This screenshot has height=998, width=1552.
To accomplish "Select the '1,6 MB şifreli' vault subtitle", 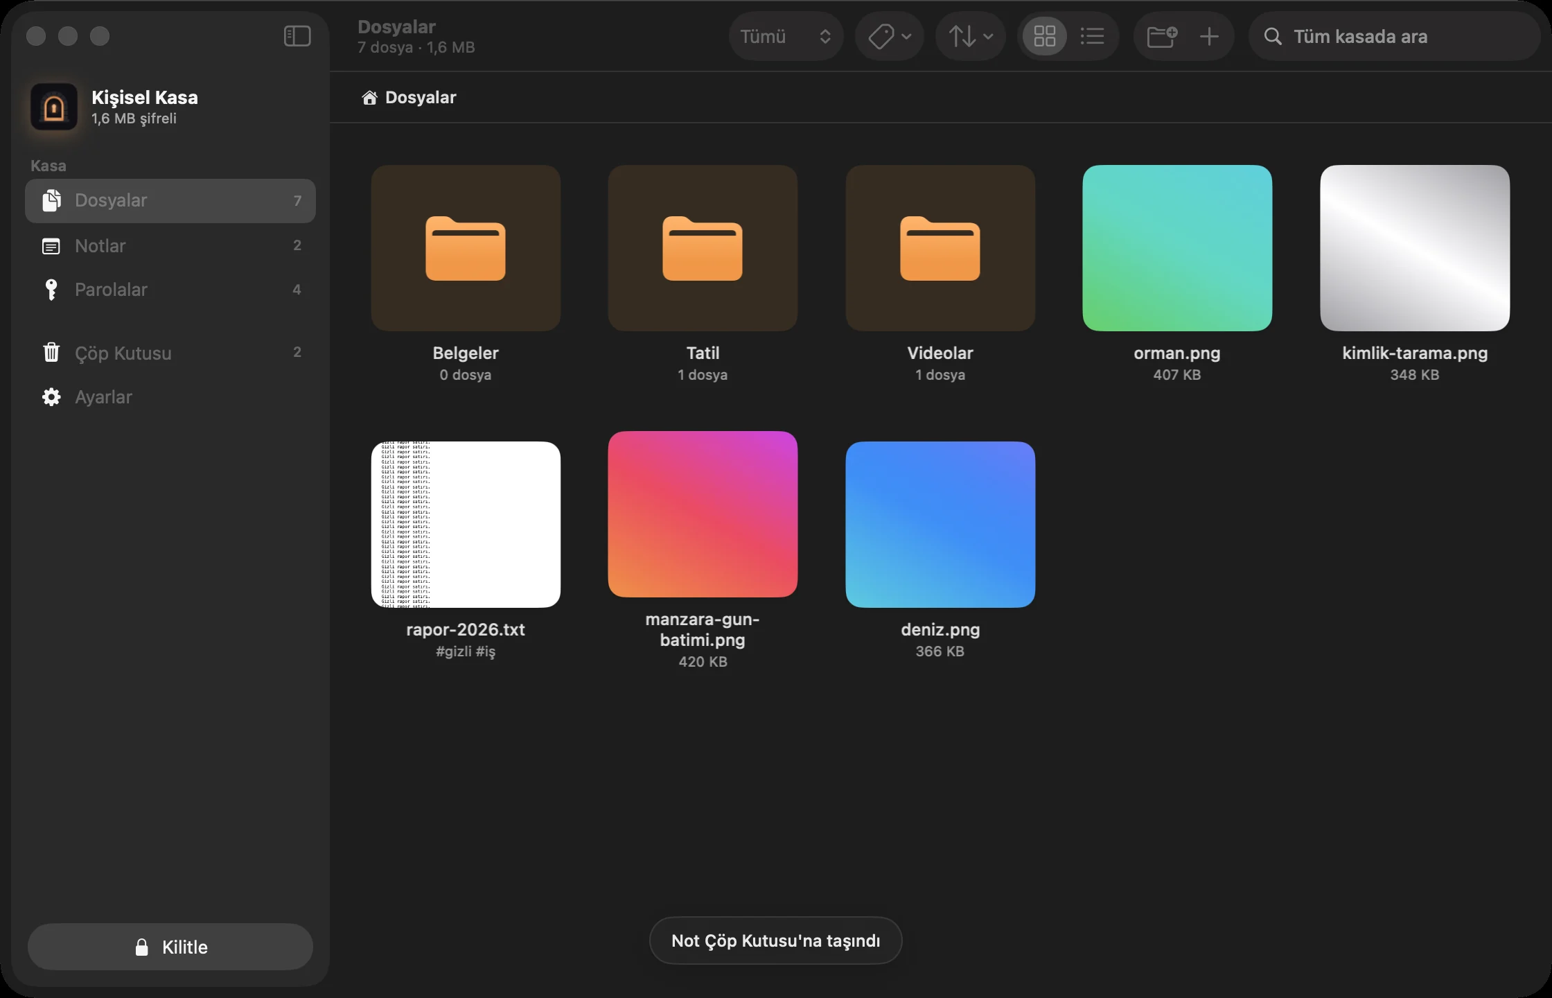I will [x=134, y=119].
